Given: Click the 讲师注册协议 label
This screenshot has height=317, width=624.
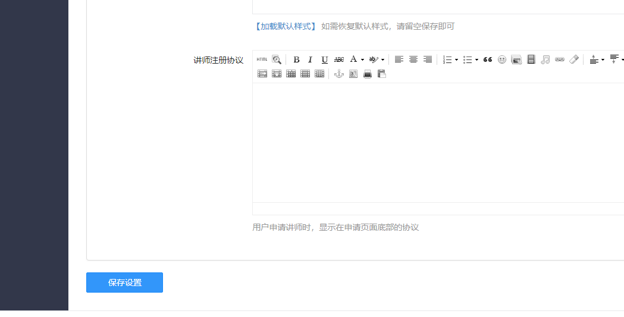Looking at the screenshot, I should coord(218,60).
